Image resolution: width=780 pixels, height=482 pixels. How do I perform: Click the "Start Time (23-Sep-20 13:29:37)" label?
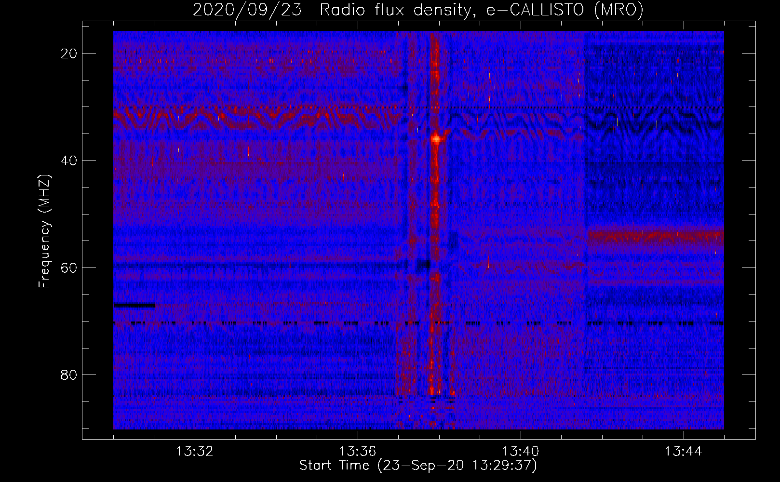click(418, 466)
